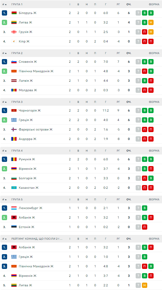Image resolution: width=162 pixels, height=290 pixels.
Task: Click the question mark form badge for Кіпр Ж
Action: 138,41
